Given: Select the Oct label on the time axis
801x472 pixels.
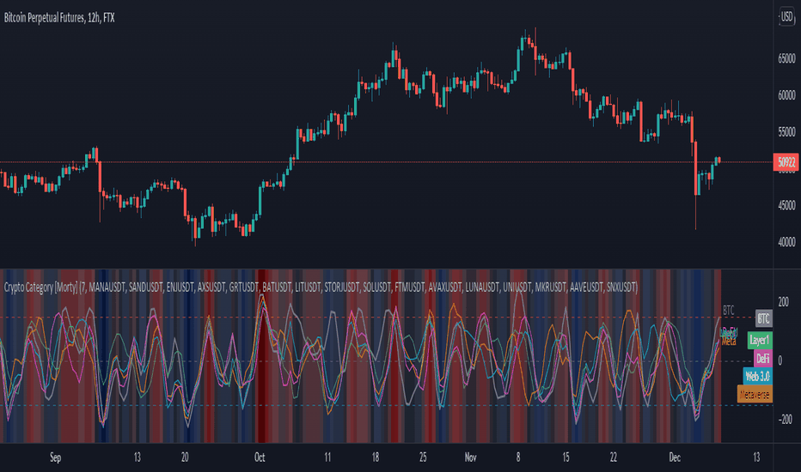Looking at the screenshot, I should coord(260,457).
